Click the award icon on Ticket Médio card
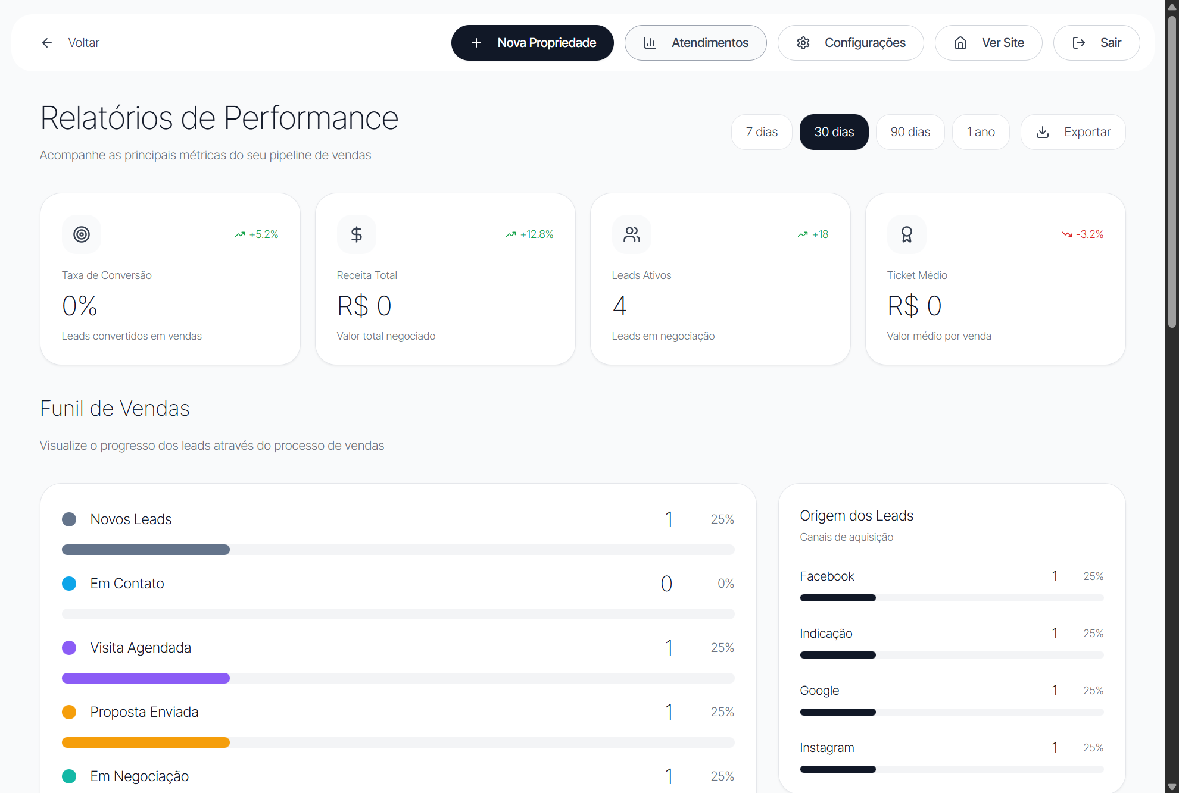Image resolution: width=1179 pixels, height=793 pixels. point(907,234)
